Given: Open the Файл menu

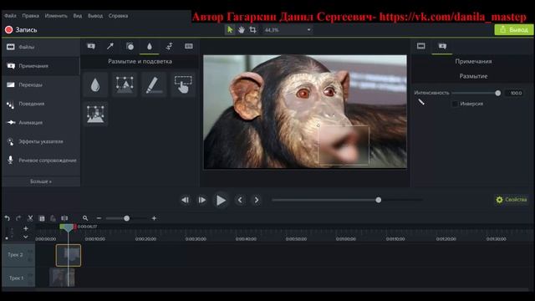Looking at the screenshot, I should point(10,16).
